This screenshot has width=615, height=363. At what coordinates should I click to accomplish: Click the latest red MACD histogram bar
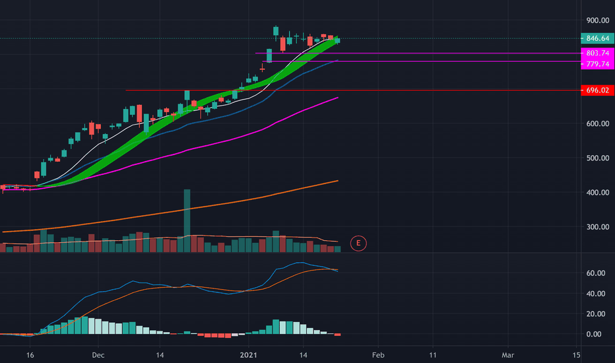[x=337, y=335]
